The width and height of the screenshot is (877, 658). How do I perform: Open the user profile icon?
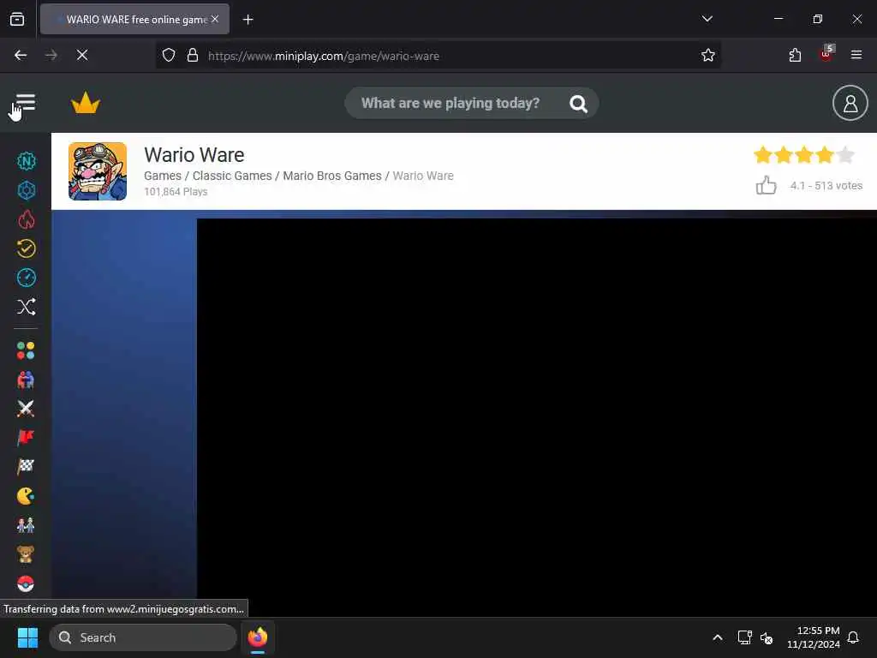point(850,103)
